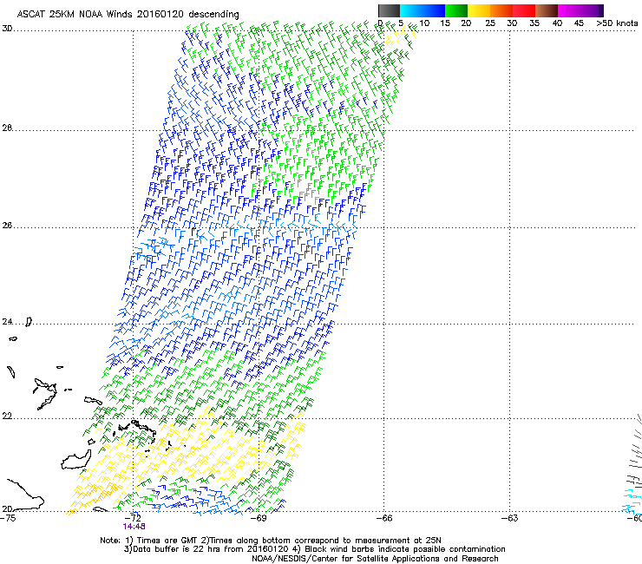Click the legend tick label '45'
Image resolution: width=642 pixels, height=564 pixels.
point(579,23)
